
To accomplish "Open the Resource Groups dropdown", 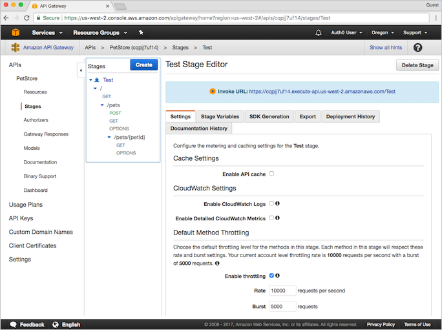I will [x=100, y=33].
